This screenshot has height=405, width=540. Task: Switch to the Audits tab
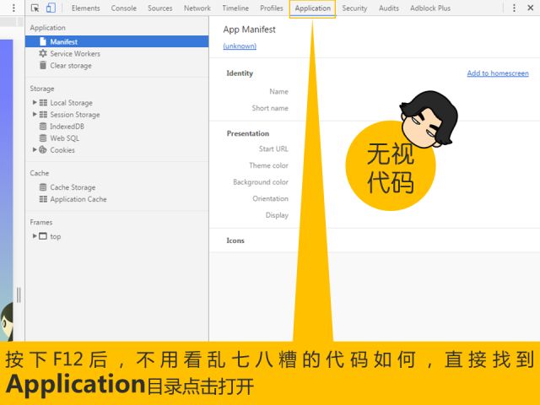coord(388,8)
